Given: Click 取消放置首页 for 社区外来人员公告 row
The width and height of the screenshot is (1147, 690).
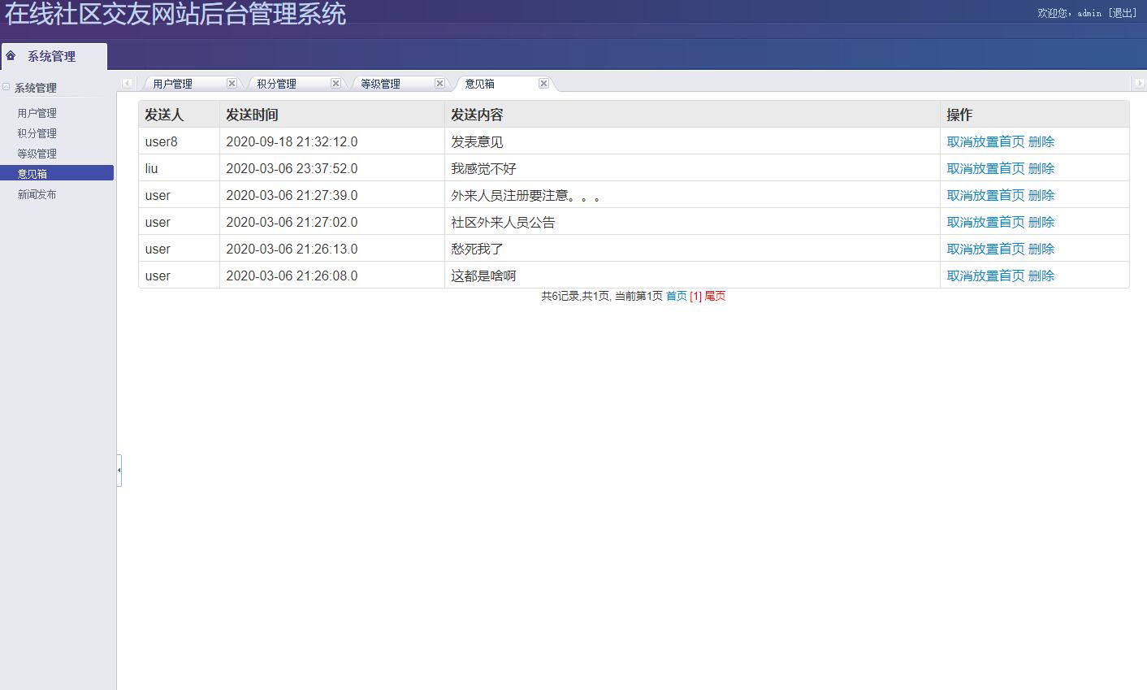Looking at the screenshot, I should (986, 222).
